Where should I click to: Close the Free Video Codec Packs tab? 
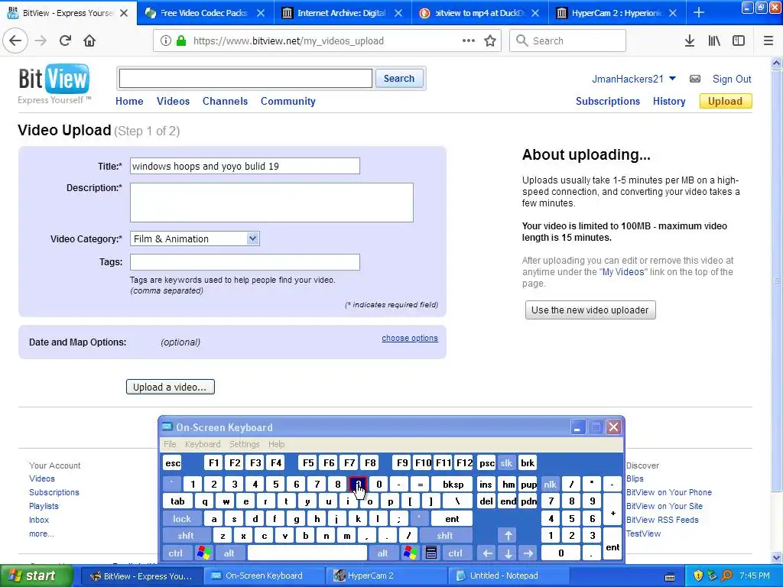(261, 13)
